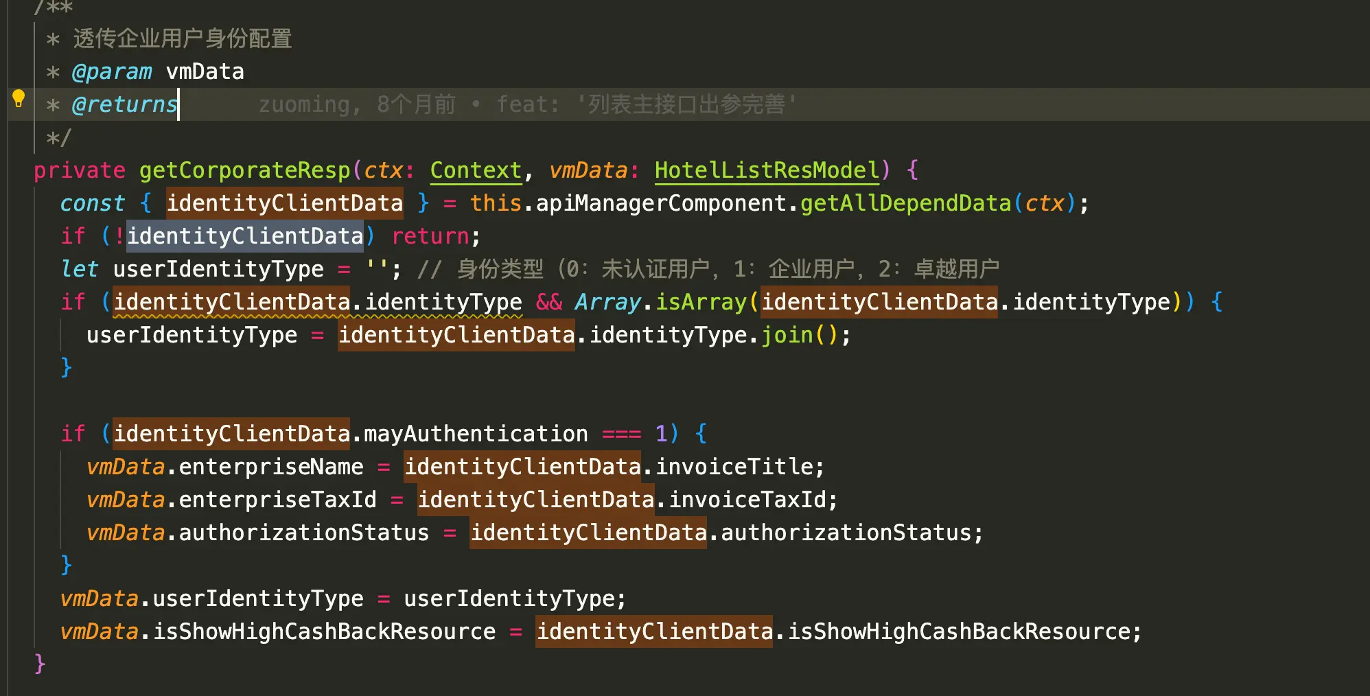Click the invoiceTitle property
1370x696 pixels.
[x=734, y=467]
